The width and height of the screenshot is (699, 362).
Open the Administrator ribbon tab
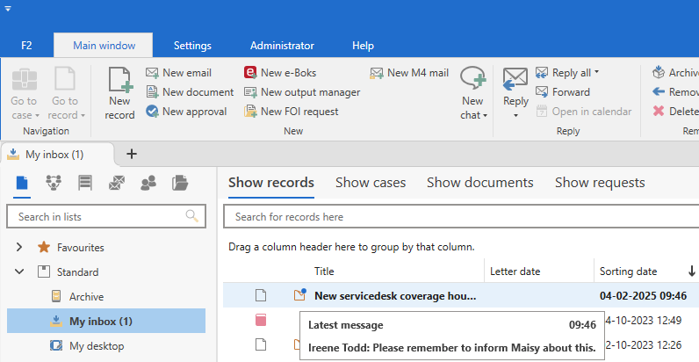(x=282, y=45)
